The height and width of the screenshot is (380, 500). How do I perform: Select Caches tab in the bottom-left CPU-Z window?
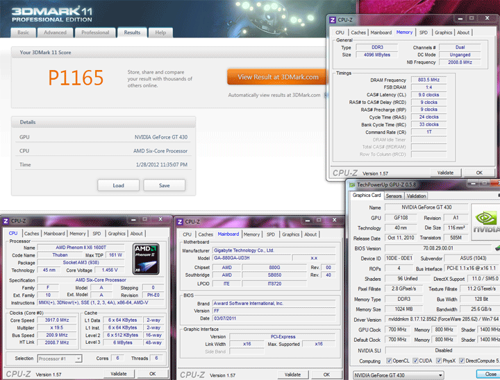pos(31,234)
